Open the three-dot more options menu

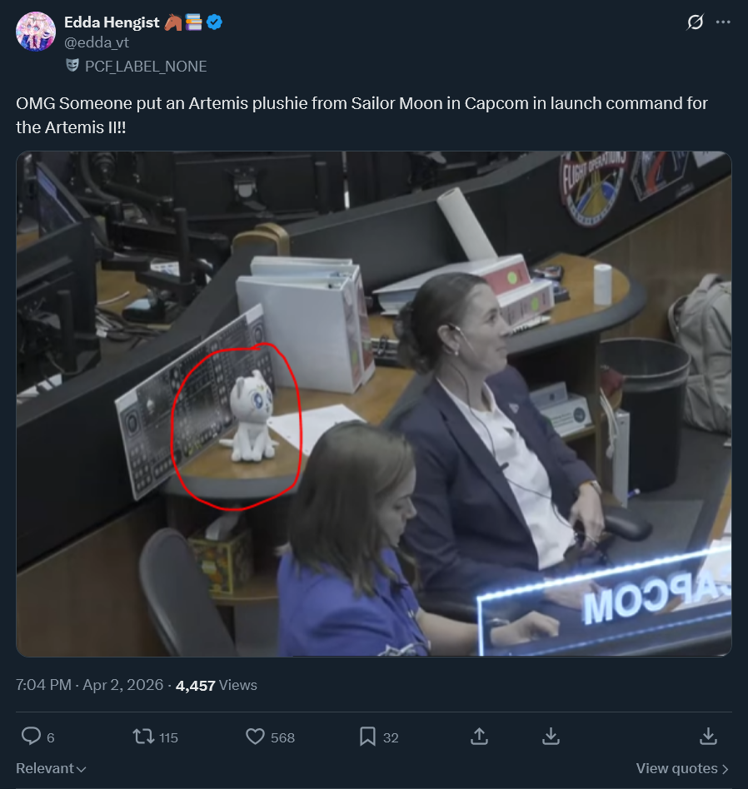click(723, 22)
